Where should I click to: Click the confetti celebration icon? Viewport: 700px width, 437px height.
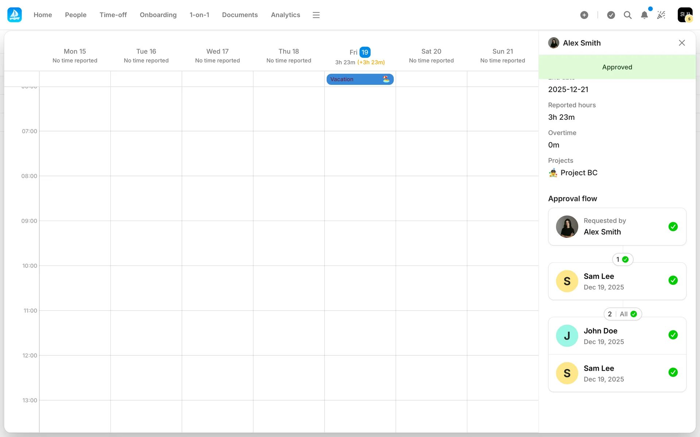coord(661,15)
